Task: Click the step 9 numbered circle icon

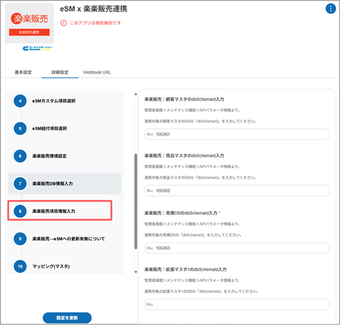Action: point(20,239)
